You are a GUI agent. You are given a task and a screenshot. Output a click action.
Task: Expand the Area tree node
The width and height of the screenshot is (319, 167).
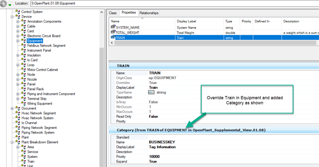tap(18, 147)
